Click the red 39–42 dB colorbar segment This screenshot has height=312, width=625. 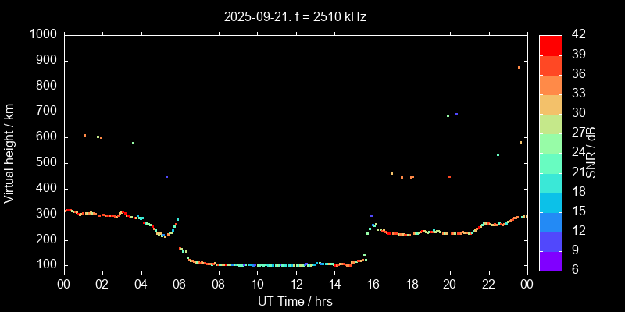tap(551, 44)
